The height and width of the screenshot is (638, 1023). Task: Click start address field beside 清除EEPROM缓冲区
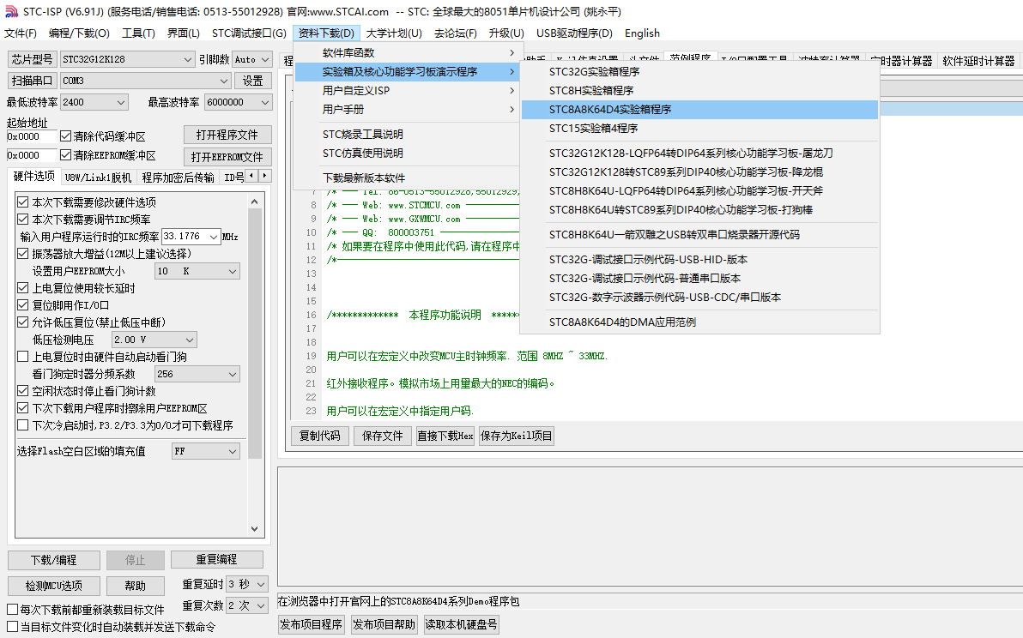(x=32, y=155)
